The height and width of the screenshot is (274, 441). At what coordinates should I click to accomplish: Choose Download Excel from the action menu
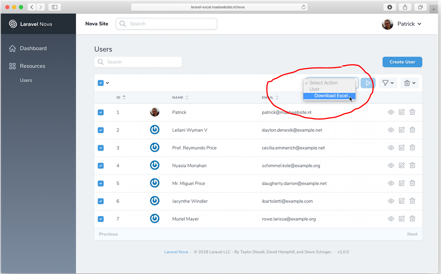pyautogui.click(x=330, y=96)
